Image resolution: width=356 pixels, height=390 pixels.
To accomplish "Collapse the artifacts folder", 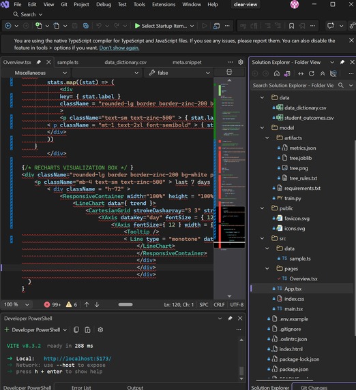I will click(267, 137).
